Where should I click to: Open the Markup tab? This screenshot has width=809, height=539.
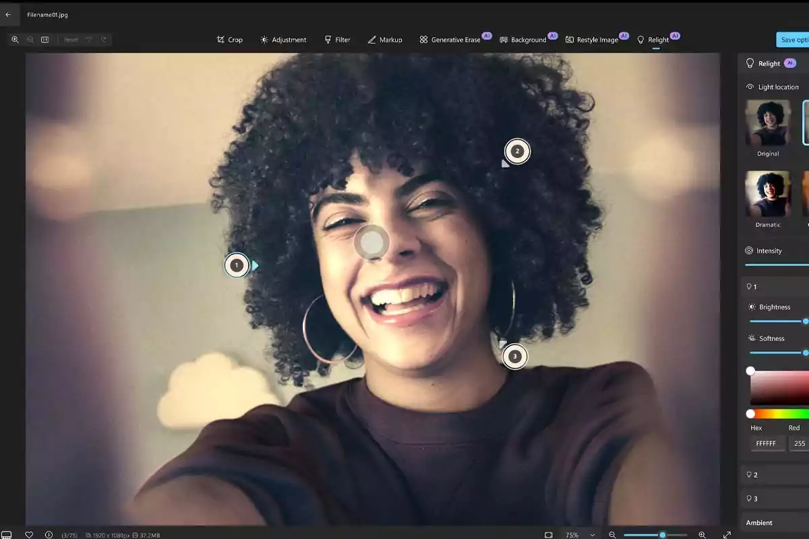coord(385,40)
